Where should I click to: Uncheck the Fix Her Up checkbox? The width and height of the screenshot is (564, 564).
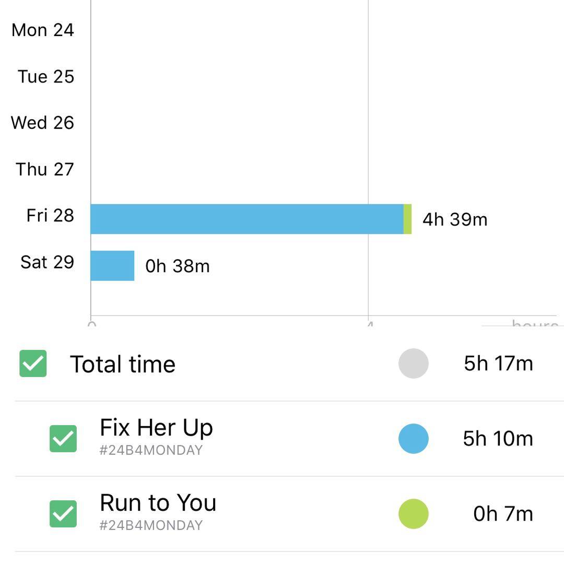tap(63, 439)
